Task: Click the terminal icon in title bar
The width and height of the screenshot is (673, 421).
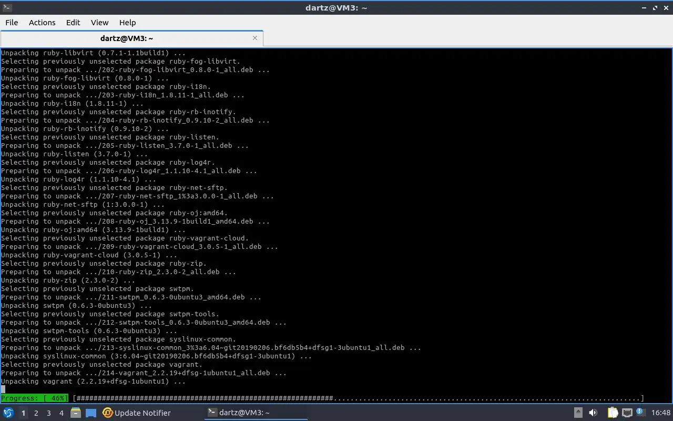Action: point(7,7)
